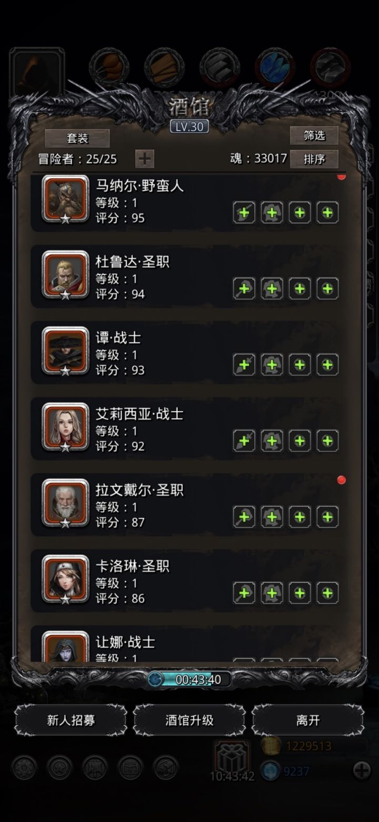Click 酒馆升级 upgrade button

(x=189, y=720)
